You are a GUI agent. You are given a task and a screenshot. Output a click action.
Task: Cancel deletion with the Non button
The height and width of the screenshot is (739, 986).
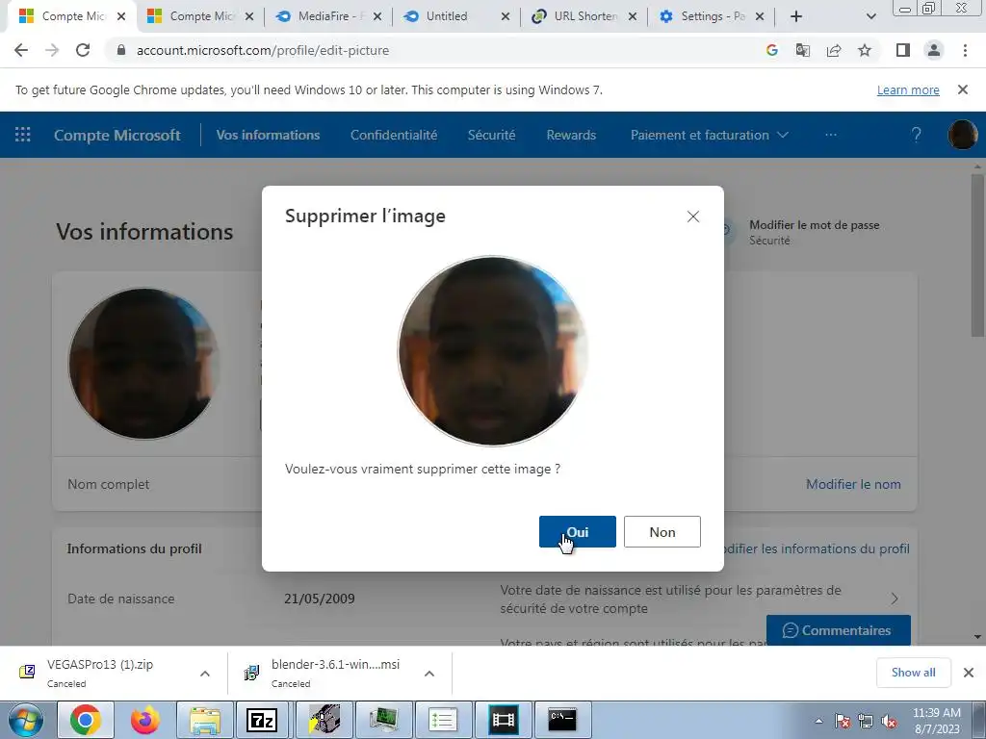(662, 531)
